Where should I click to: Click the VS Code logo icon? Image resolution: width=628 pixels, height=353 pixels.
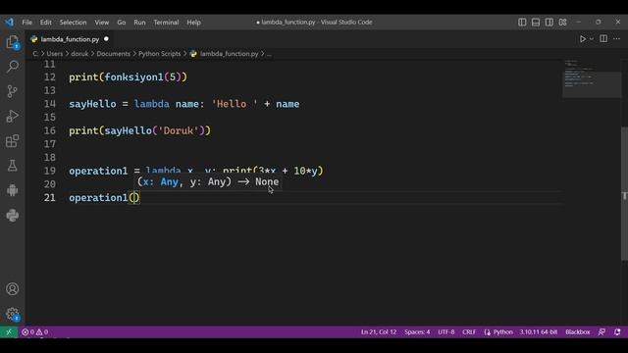9,22
